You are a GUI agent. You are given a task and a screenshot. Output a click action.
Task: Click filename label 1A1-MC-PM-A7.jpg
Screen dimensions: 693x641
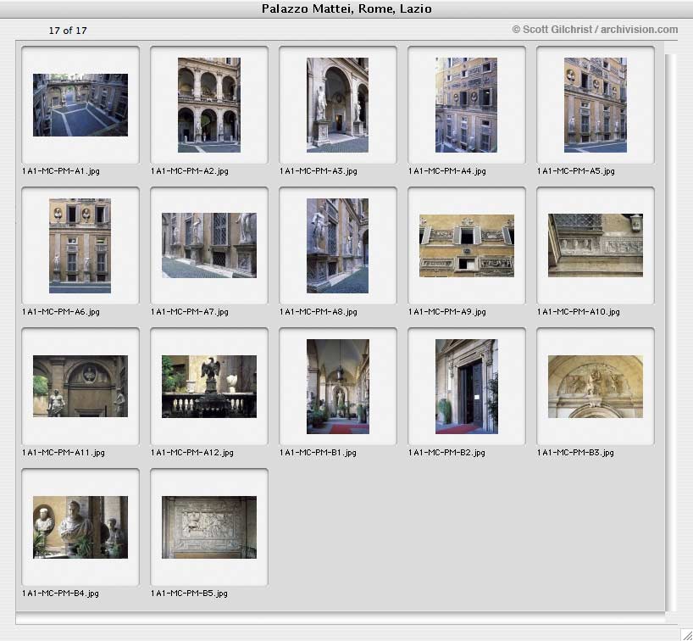tap(189, 312)
